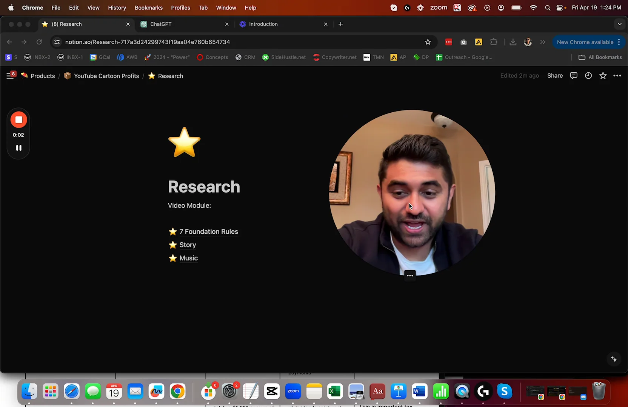The width and height of the screenshot is (628, 407).
Task: Go to Products breadcrumb
Action: click(x=38, y=76)
